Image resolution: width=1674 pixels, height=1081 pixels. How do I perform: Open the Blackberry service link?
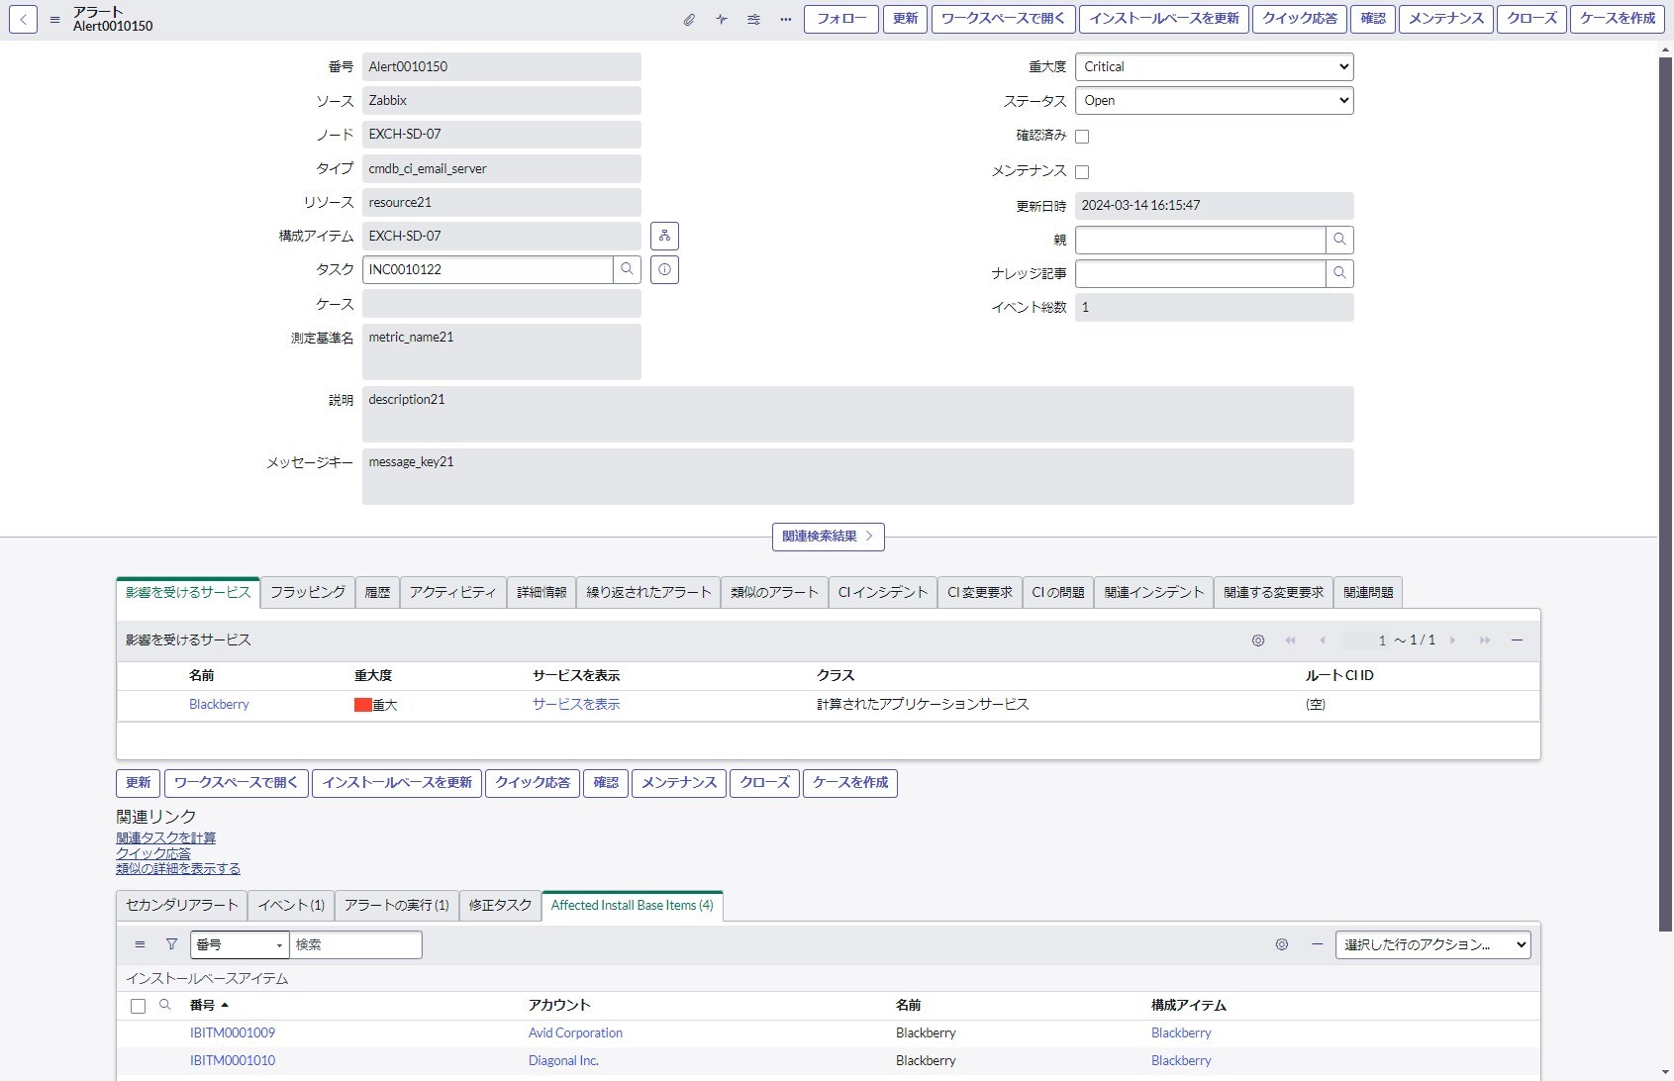tap(219, 704)
